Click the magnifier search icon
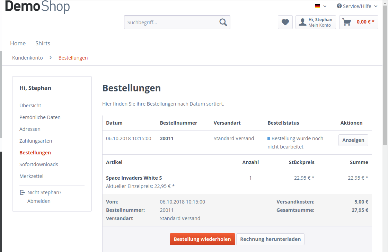Screen dimensions: 388x252 tap(223, 22)
